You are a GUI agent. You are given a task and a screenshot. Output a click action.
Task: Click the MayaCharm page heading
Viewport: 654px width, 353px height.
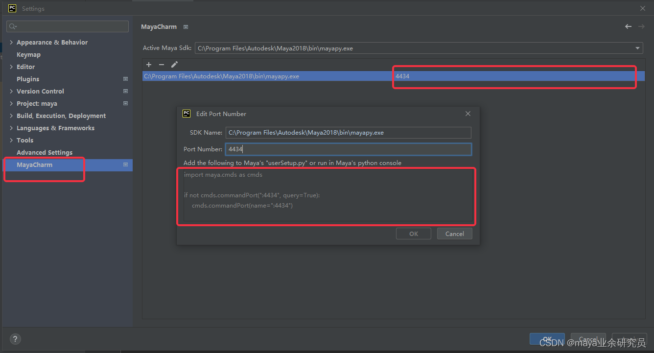tap(159, 27)
